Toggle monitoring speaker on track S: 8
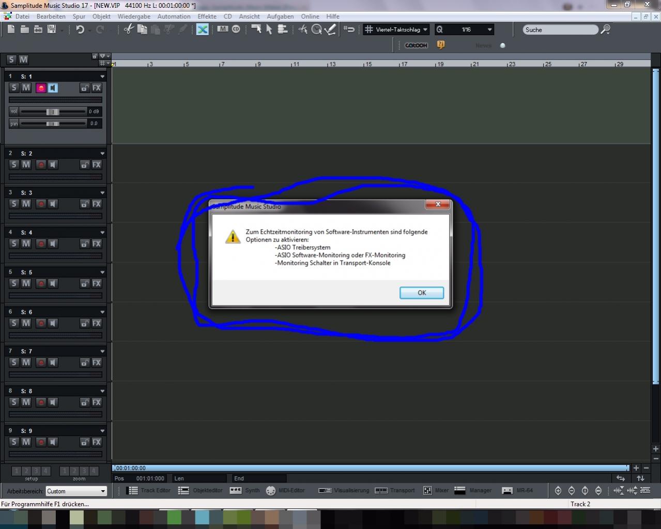The height and width of the screenshot is (529, 661). (x=53, y=402)
